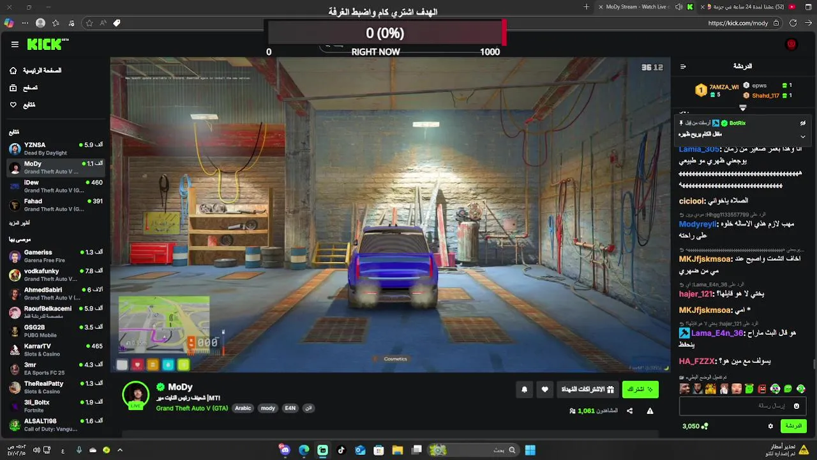Share the stream with the share icon
Screen dimensions: 817x460
[x=629, y=411]
